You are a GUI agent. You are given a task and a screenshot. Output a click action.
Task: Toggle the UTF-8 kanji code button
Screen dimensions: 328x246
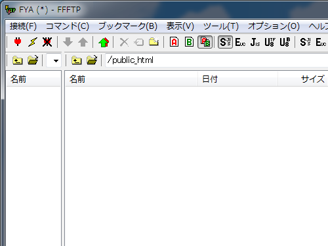coord(270,42)
